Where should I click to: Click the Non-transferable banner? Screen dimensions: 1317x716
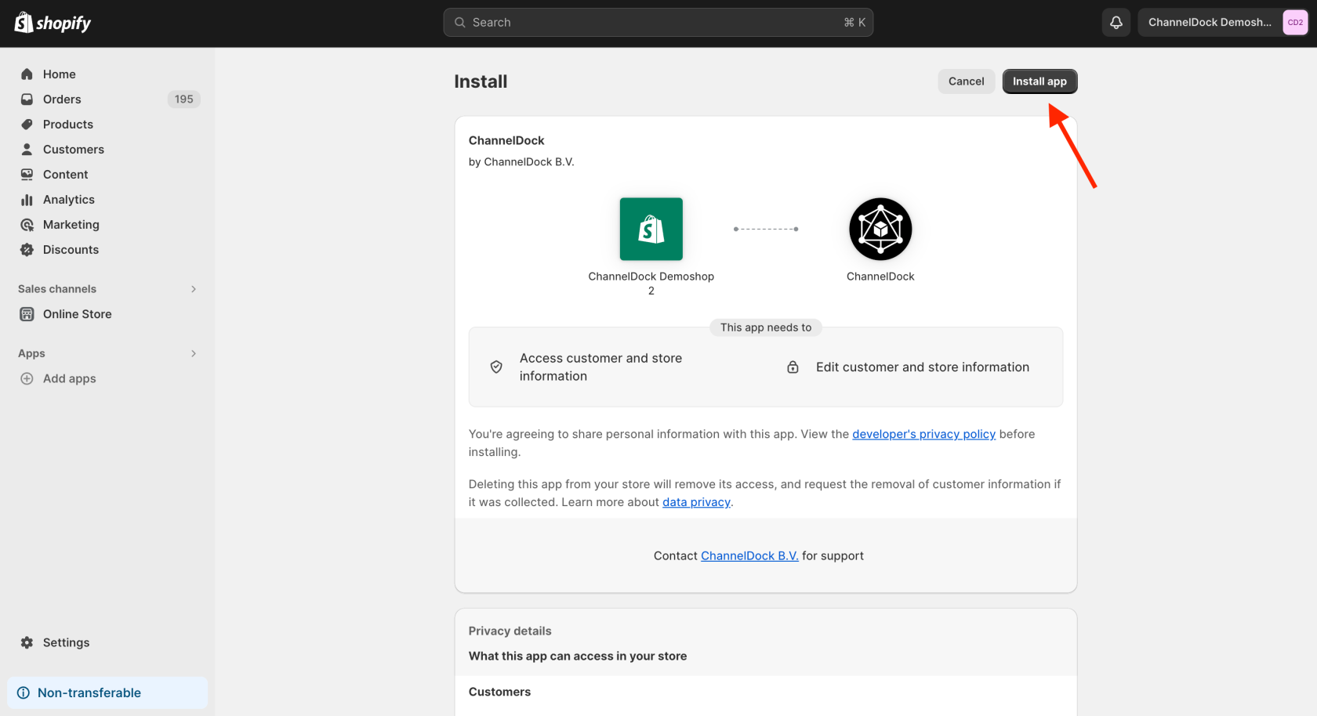tap(107, 693)
